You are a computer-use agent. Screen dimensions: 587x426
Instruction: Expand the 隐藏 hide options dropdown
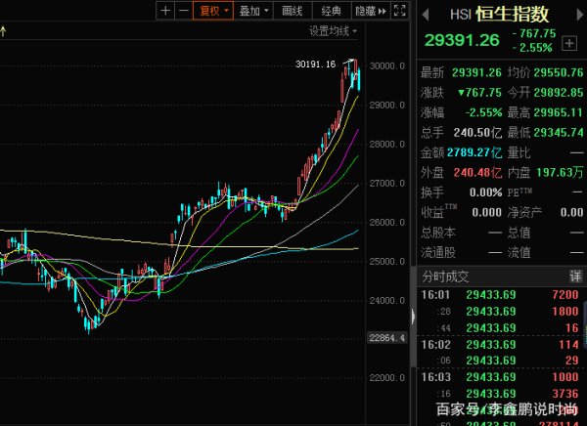(368, 11)
